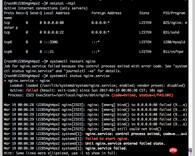Click red '(code=exited, status=1/FAILURE)' text
195x156 pixels.
142,95
